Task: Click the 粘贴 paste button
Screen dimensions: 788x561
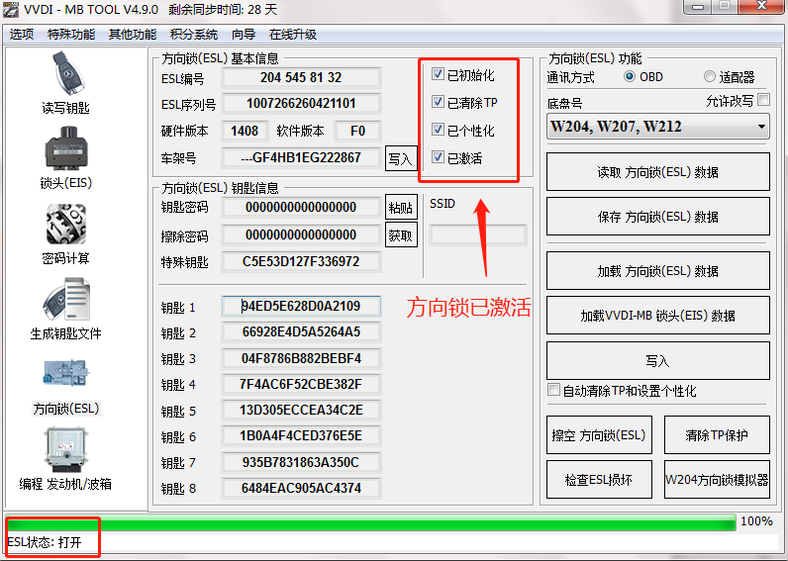Action: point(401,207)
